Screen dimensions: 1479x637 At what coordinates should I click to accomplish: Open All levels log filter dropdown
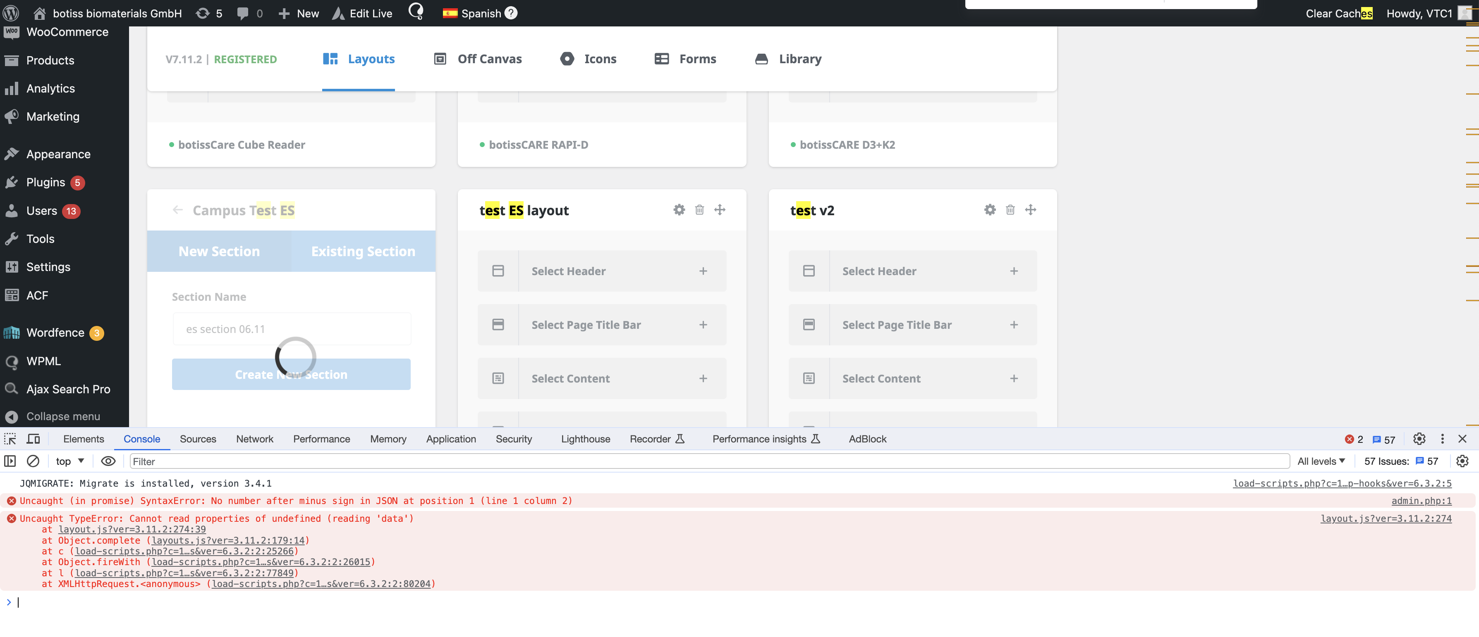[1321, 461]
